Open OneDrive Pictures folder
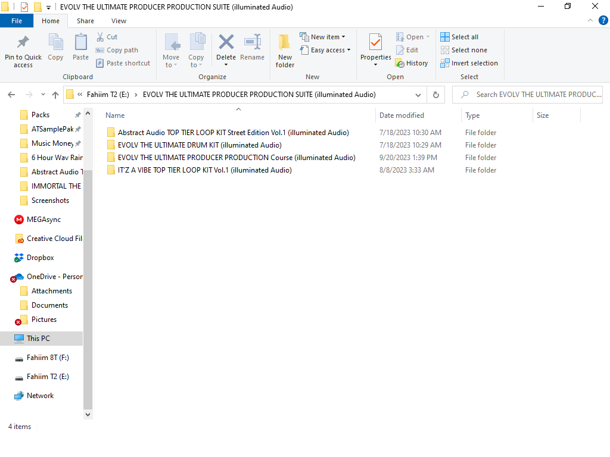This screenshot has height=457, width=610. pos(44,320)
